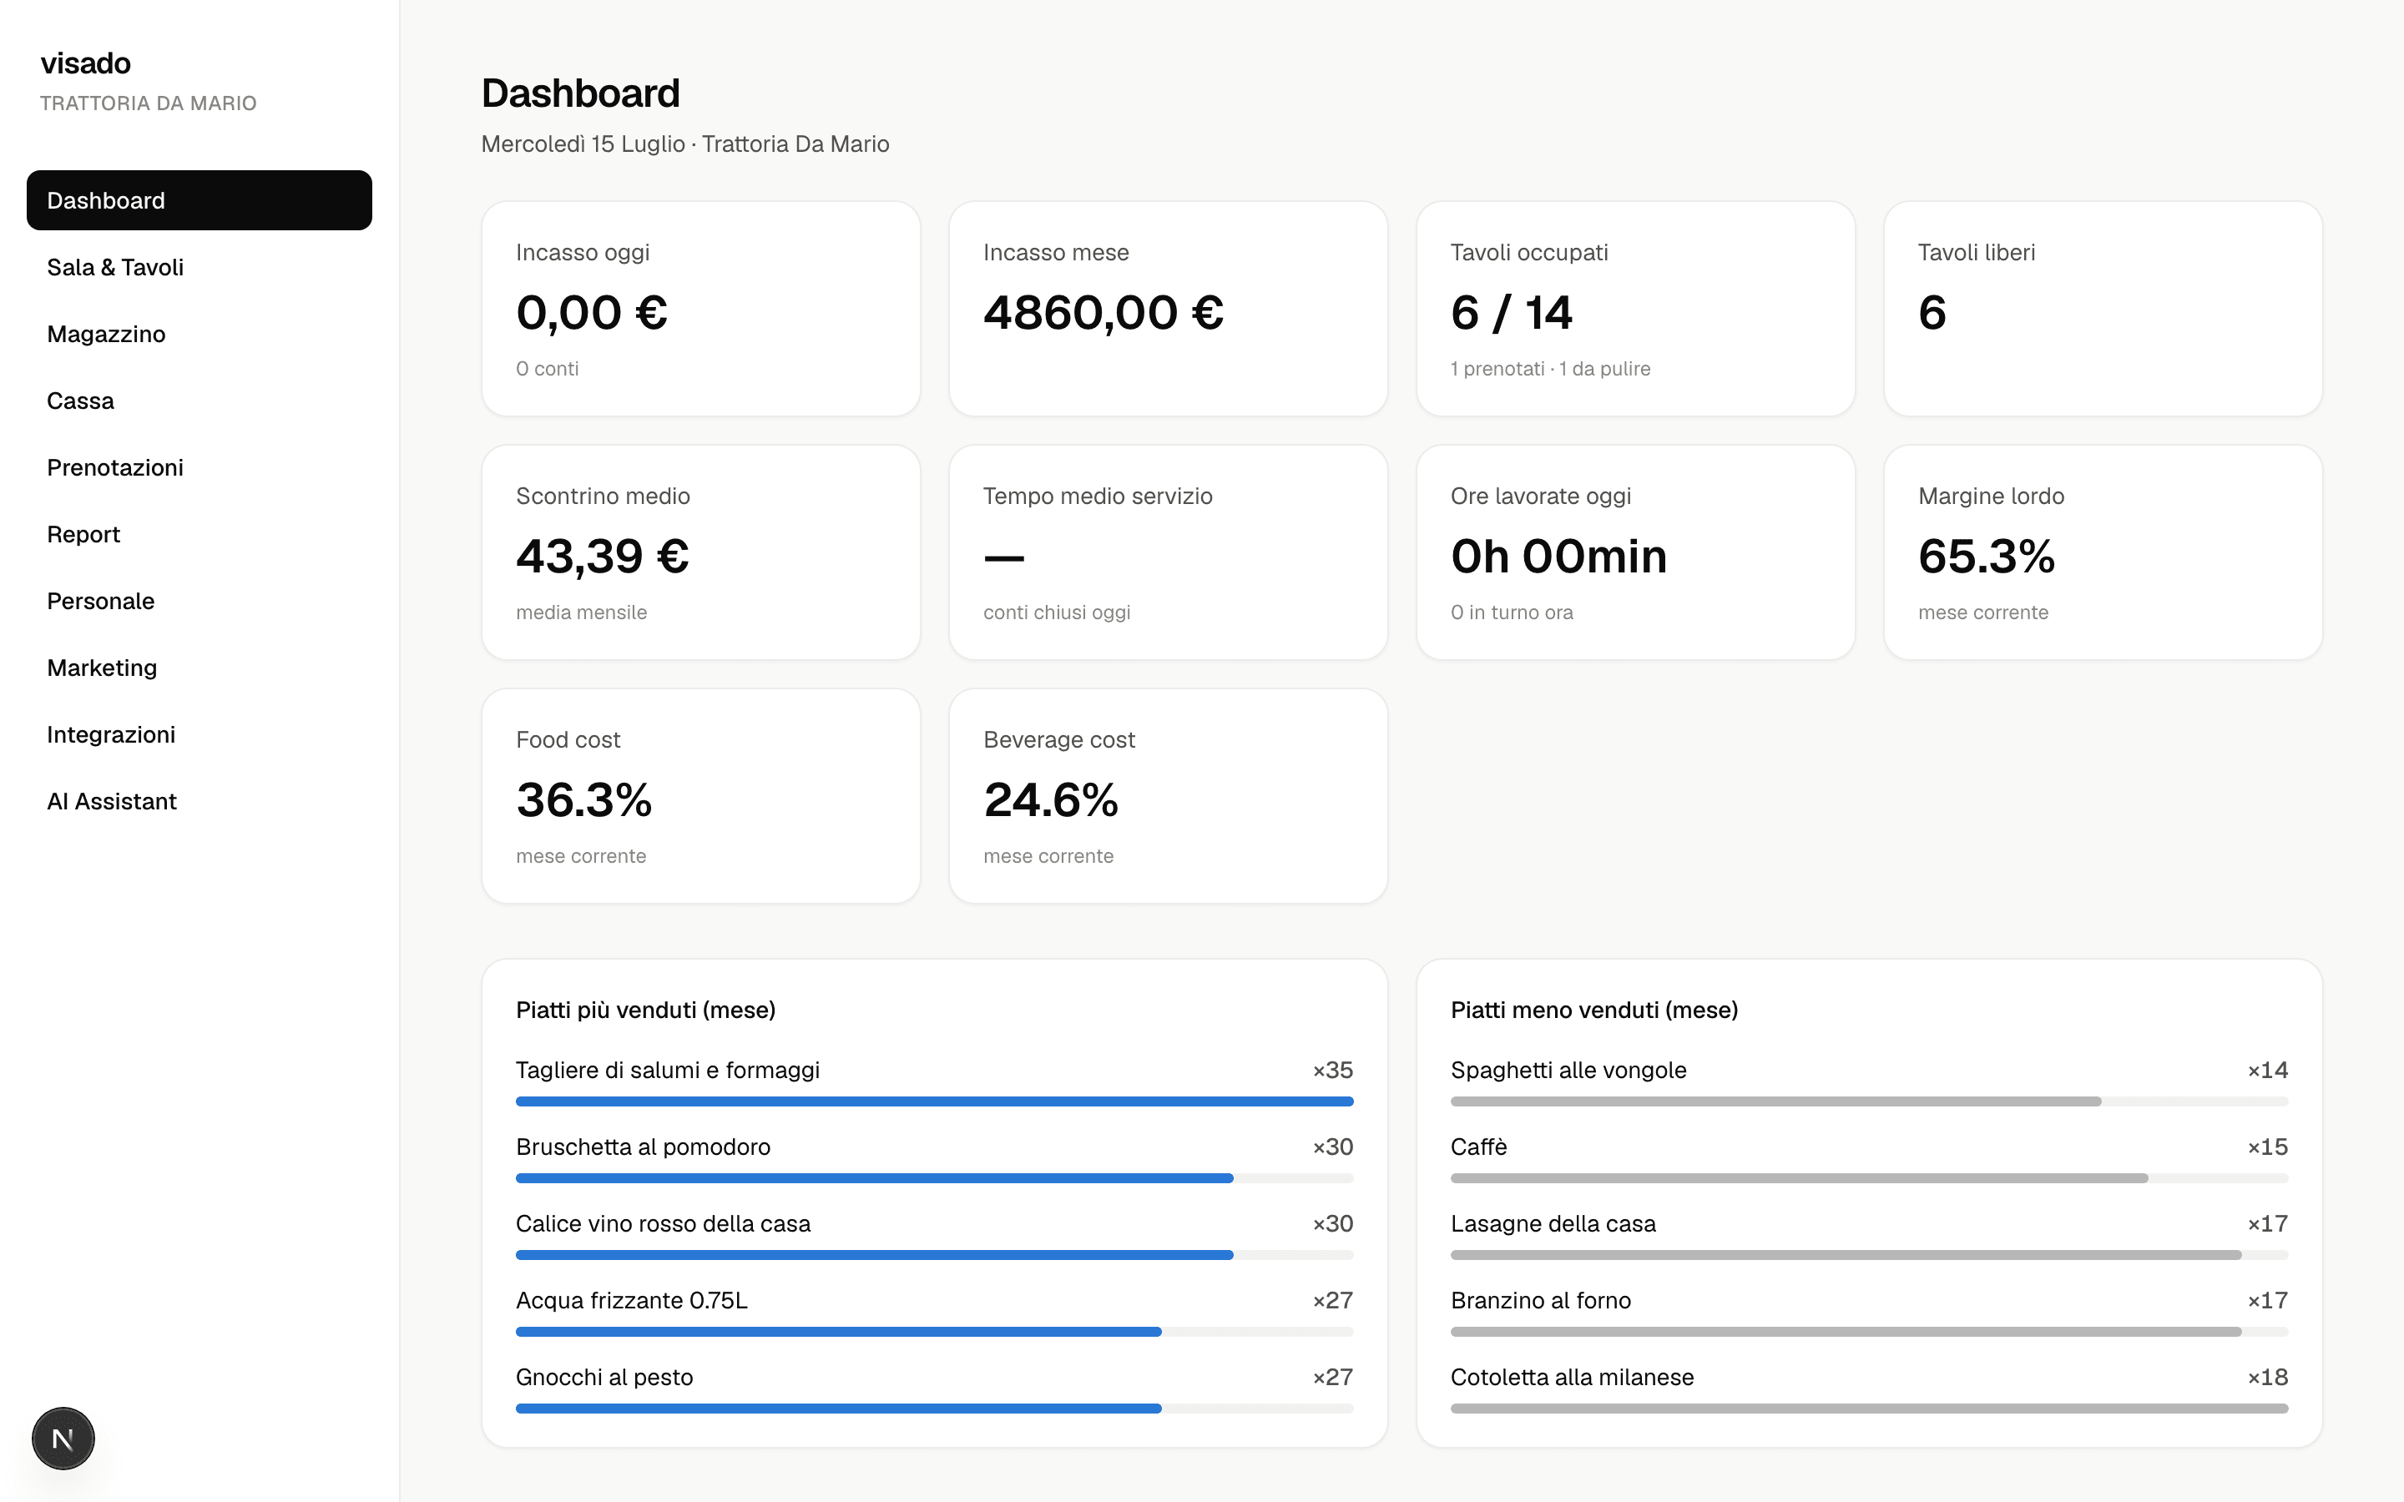Go to Magazzino page
2404x1502 pixels.
[x=199, y=334]
